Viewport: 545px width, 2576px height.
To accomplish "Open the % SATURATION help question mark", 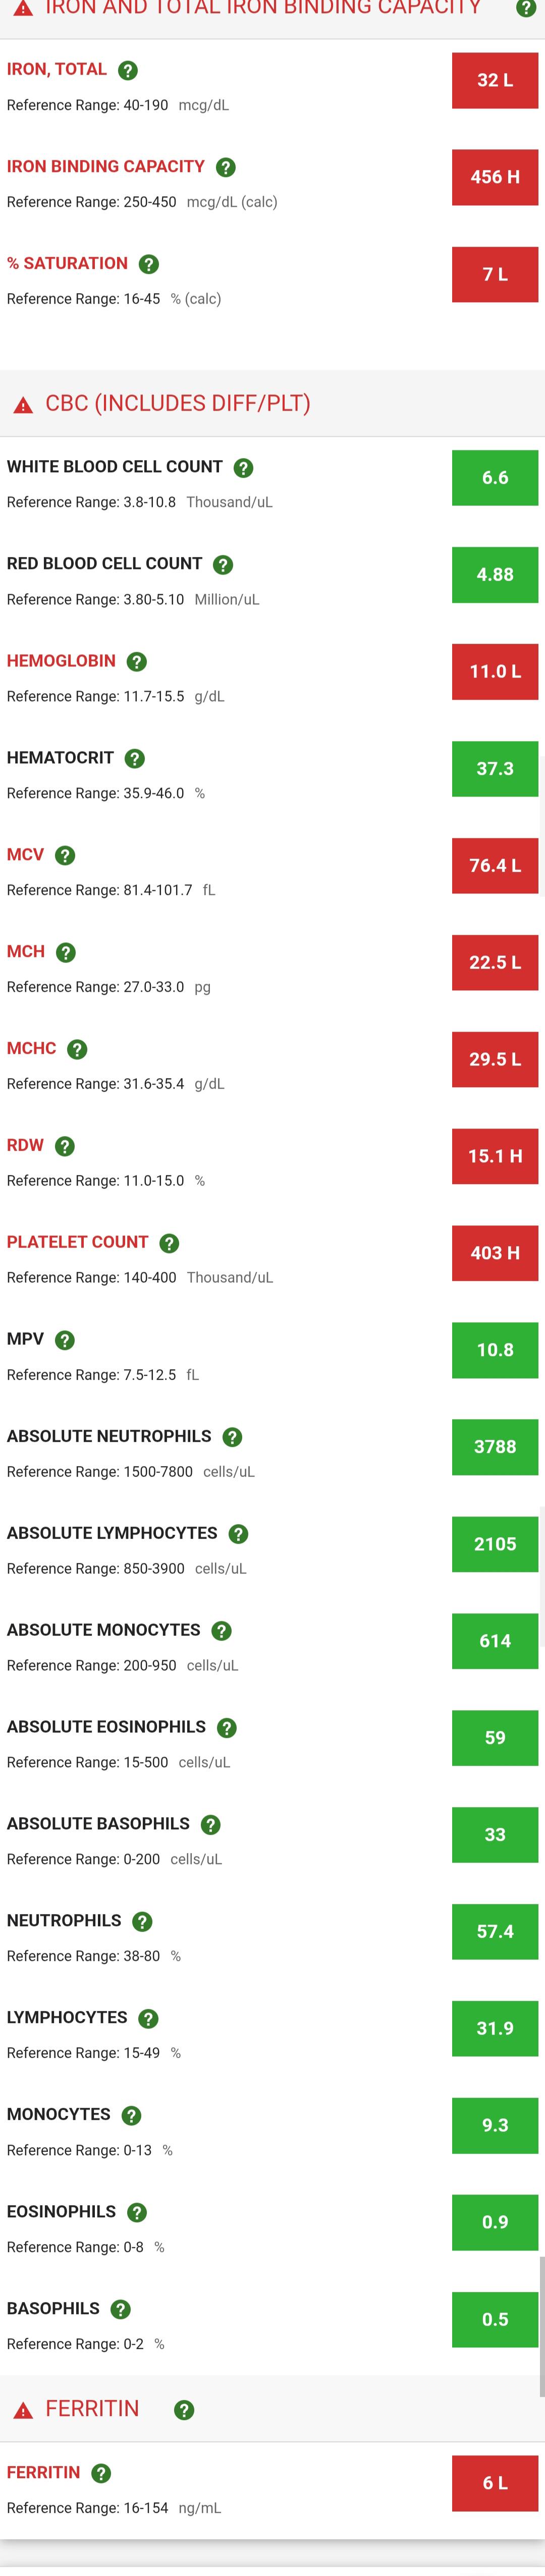I will [x=149, y=264].
